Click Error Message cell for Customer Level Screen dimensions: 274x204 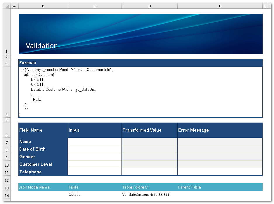click(220, 164)
